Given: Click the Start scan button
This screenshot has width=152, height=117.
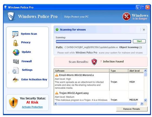Looking at the screenshot, I should [139, 41].
